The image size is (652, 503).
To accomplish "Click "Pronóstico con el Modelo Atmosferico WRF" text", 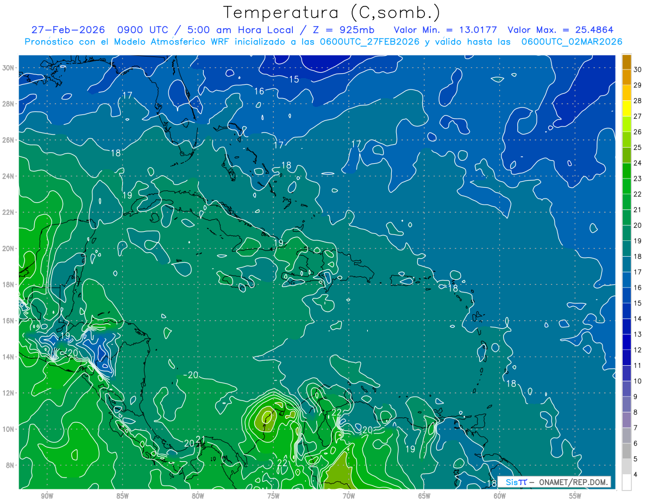I will pos(128,42).
